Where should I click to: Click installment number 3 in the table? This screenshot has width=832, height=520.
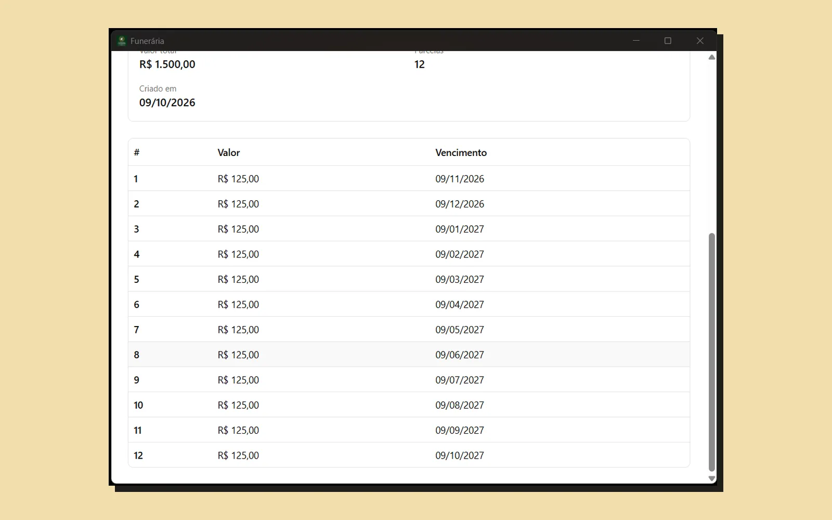tap(137, 229)
